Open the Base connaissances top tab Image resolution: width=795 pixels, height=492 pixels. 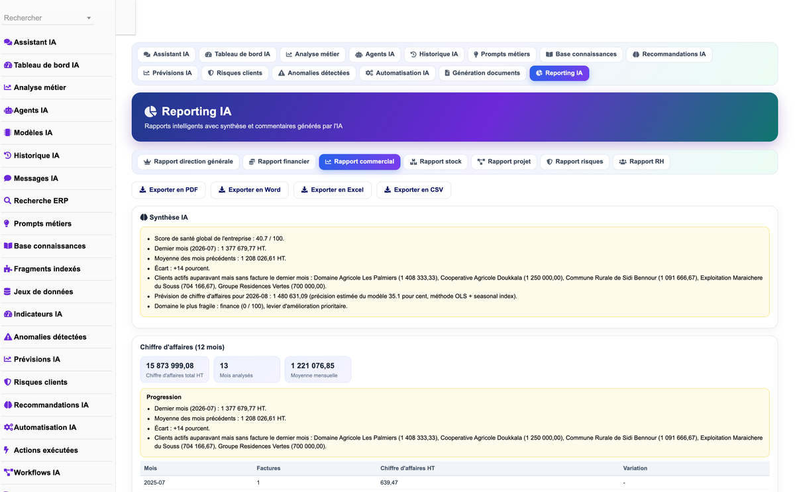pos(581,54)
